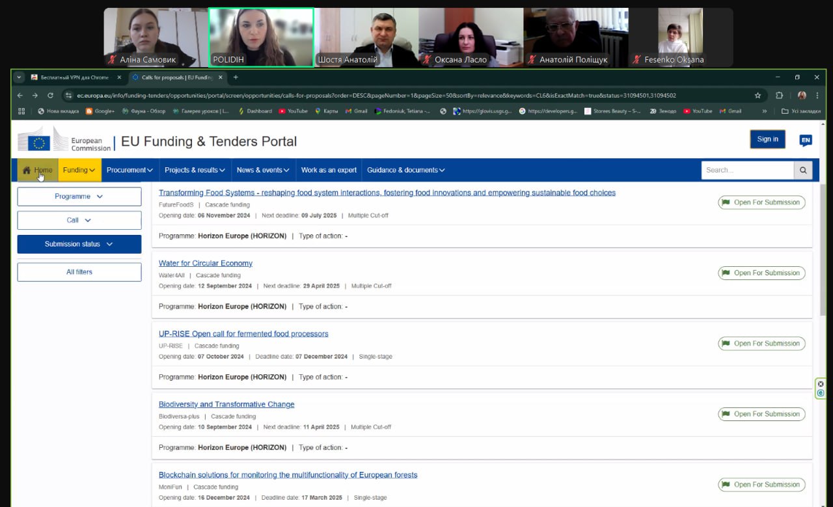The height and width of the screenshot is (507, 833).
Task: Open the Funding dropdown menu
Action: 79,170
